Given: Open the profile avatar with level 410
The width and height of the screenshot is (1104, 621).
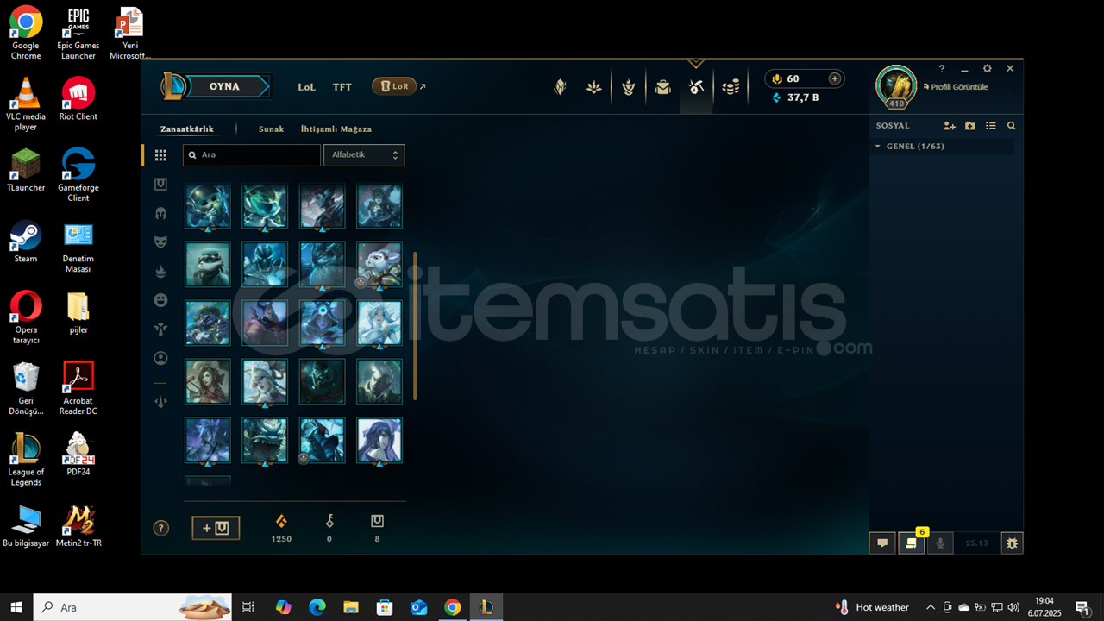Looking at the screenshot, I should coord(896,86).
